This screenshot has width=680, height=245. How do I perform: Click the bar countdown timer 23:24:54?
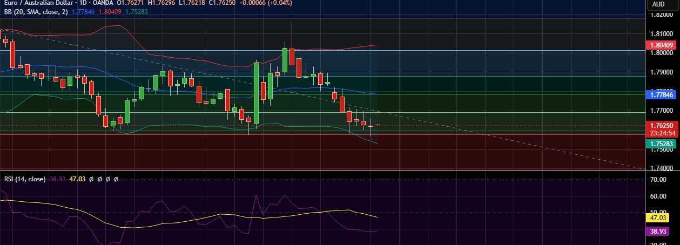point(662,132)
